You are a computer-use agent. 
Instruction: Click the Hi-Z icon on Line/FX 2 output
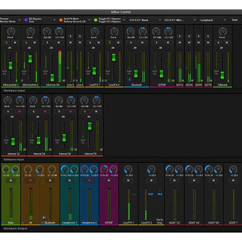(x=150, y=194)
